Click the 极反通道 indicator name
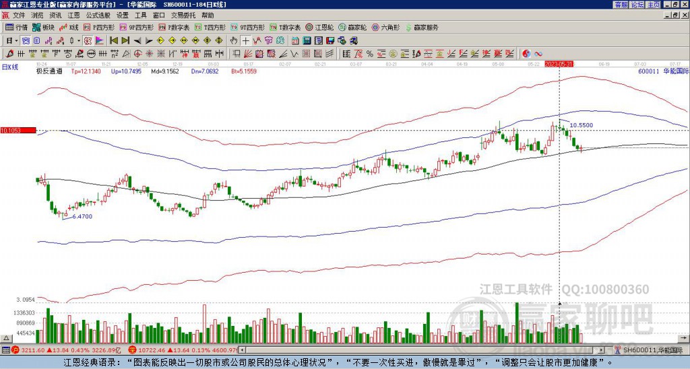Image resolution: width=690 pixels, height=369 pixels. coord(49,71)
